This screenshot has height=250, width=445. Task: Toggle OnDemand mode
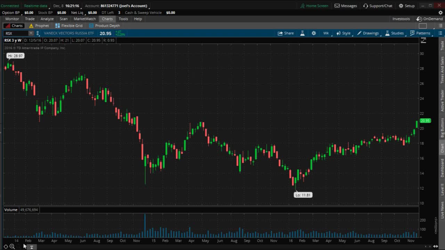pos(430,19)
